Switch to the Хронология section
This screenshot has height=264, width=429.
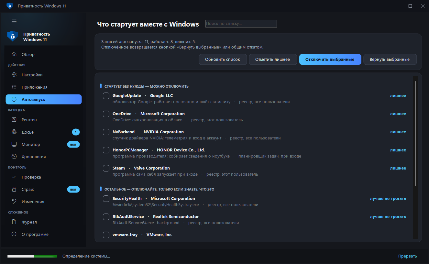[44, 157]
